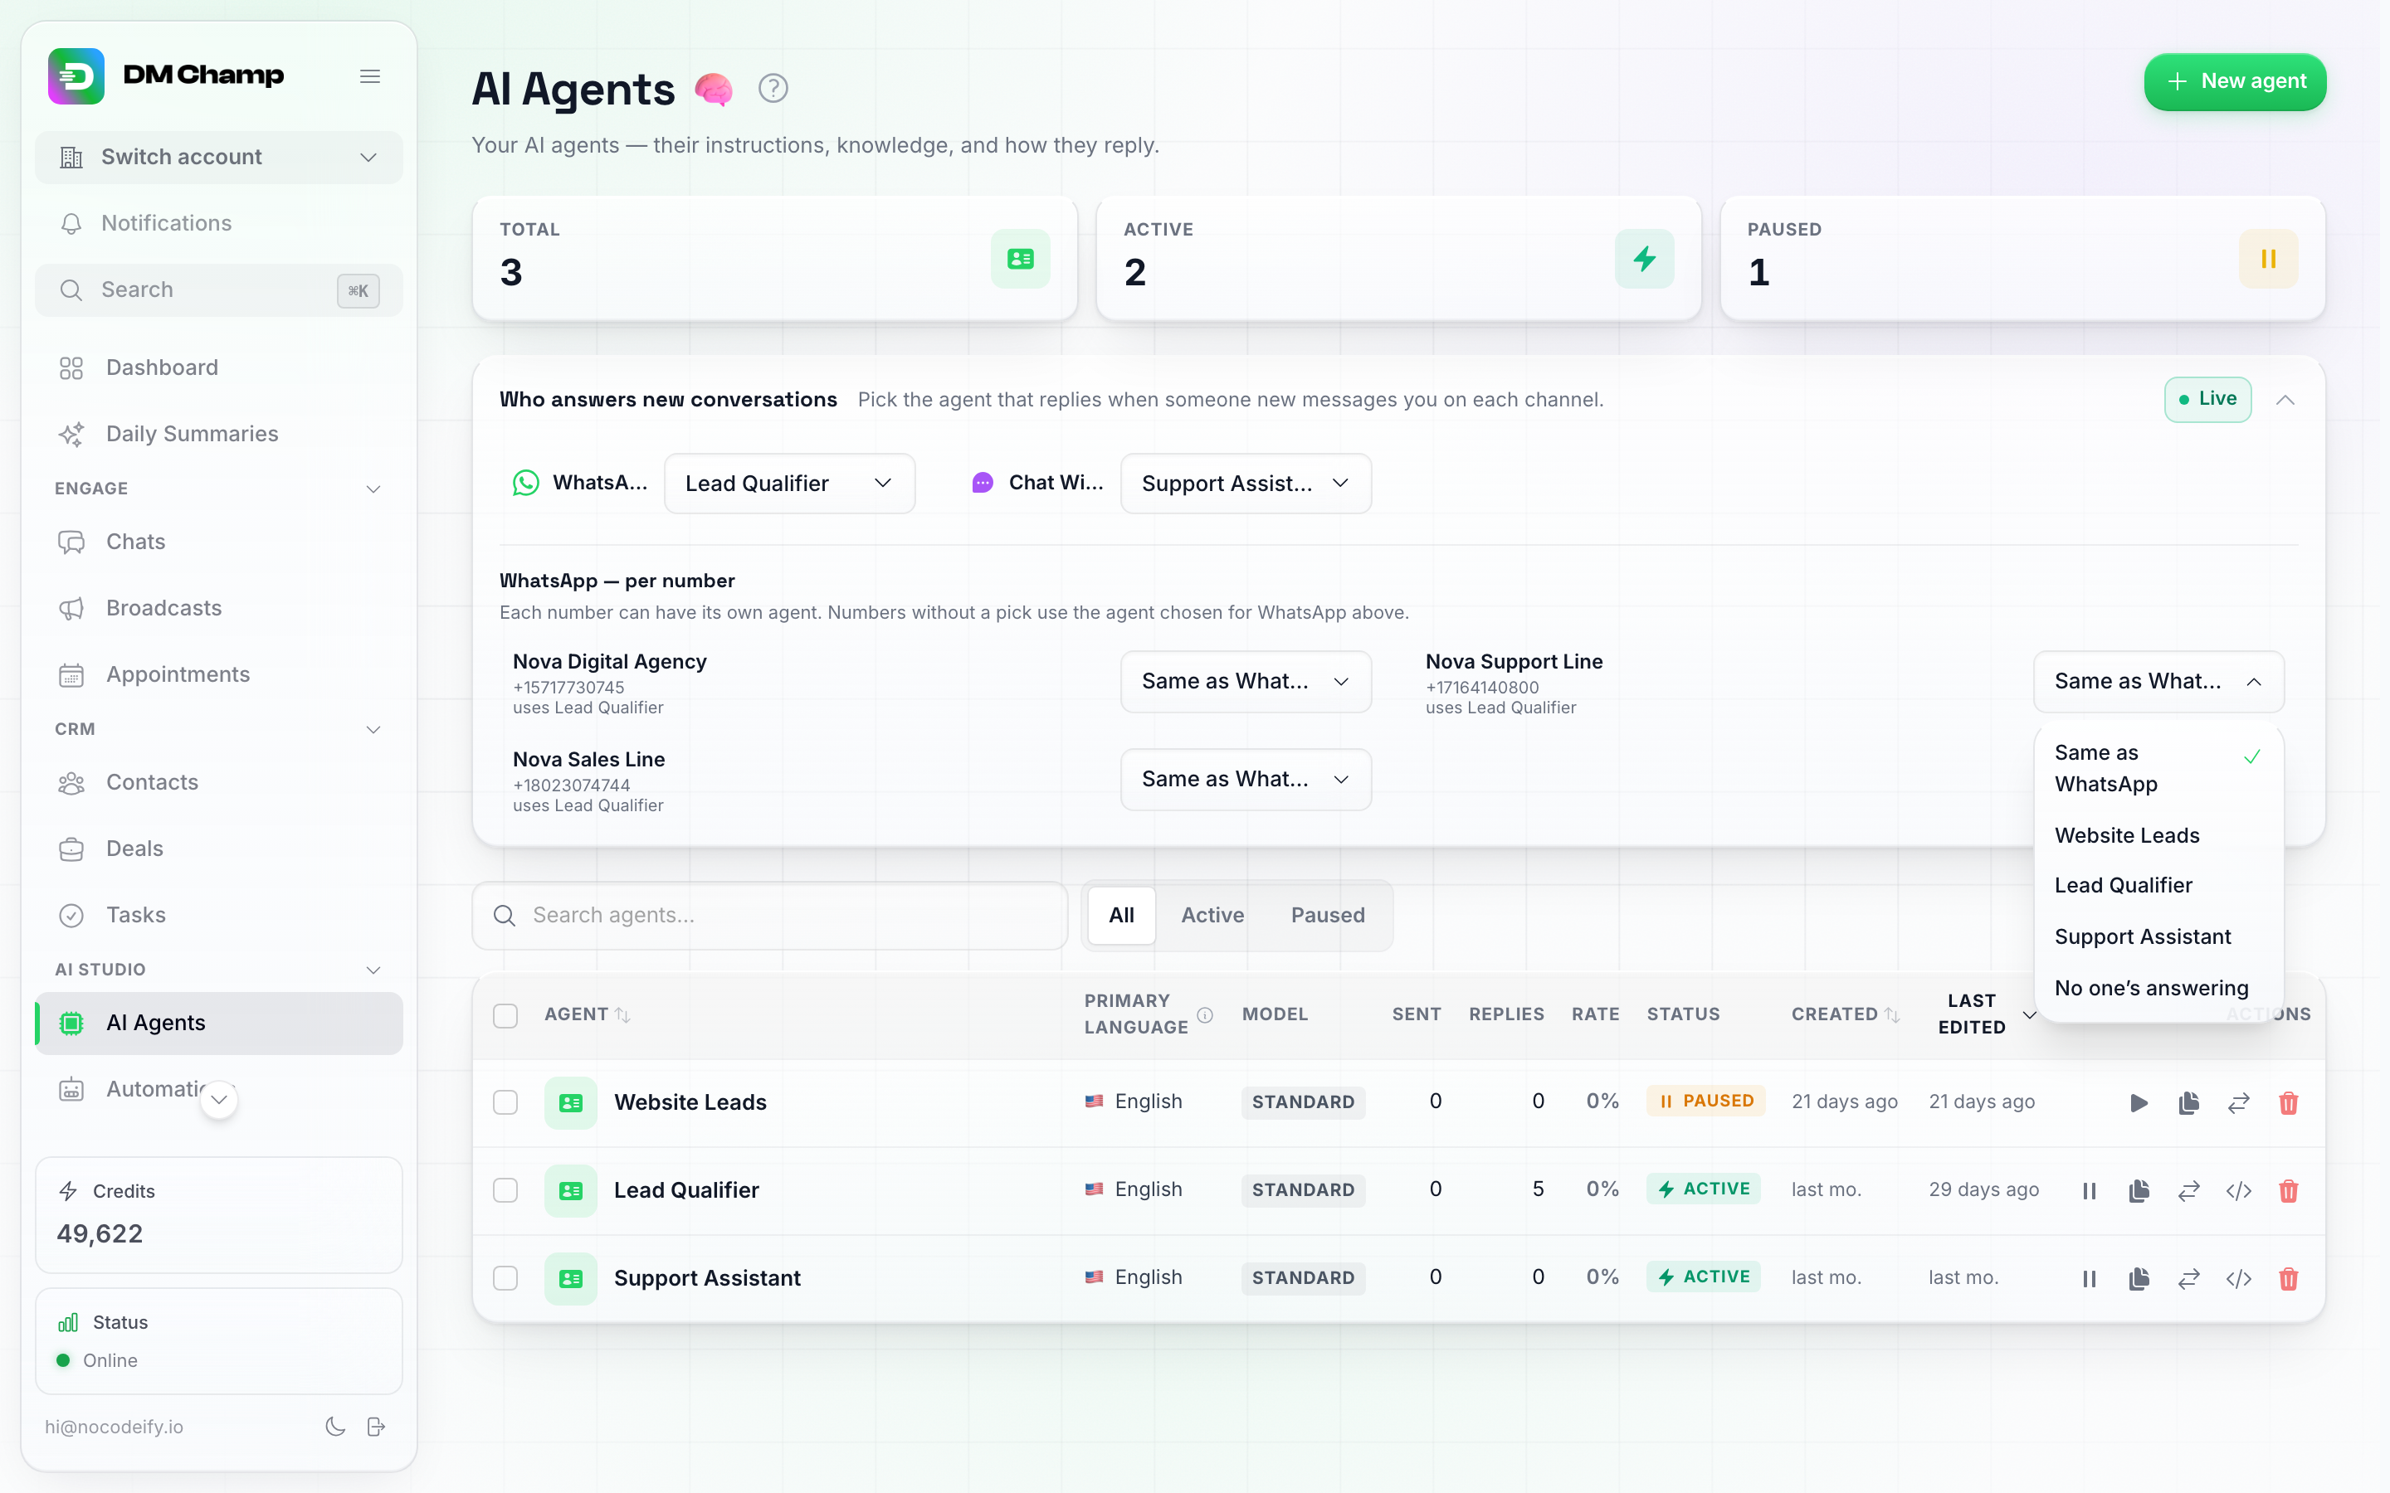Open Chat Widget agent dropdown
The image size is (2390, 1493).
tap(1245, 483)
